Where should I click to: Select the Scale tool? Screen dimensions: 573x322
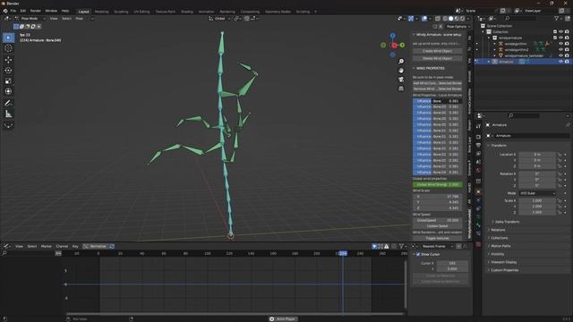tap(8, 81)
